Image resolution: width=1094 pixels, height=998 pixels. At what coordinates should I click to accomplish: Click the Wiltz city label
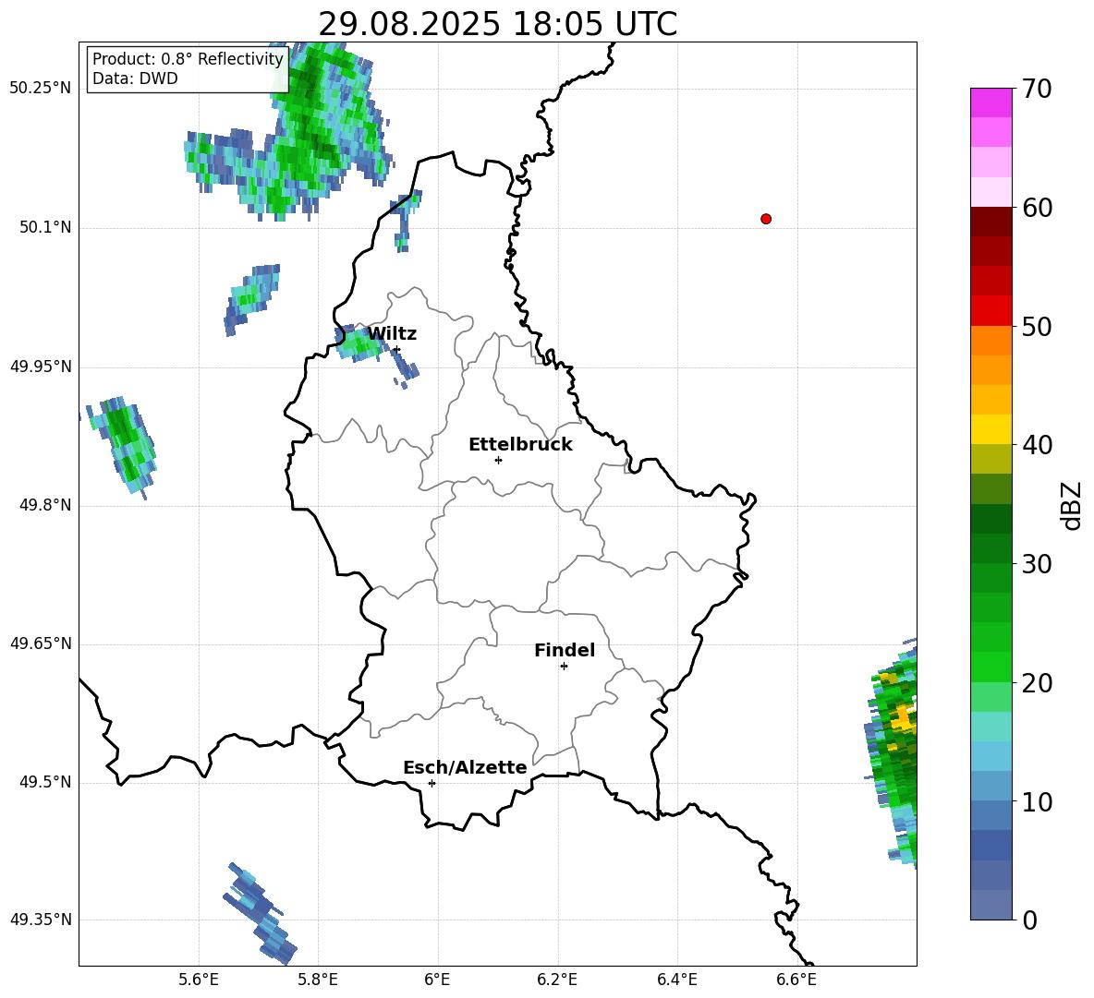point(392,334)
